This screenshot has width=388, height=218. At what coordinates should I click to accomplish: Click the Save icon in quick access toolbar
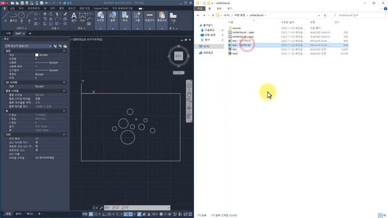tap(22, 3)
